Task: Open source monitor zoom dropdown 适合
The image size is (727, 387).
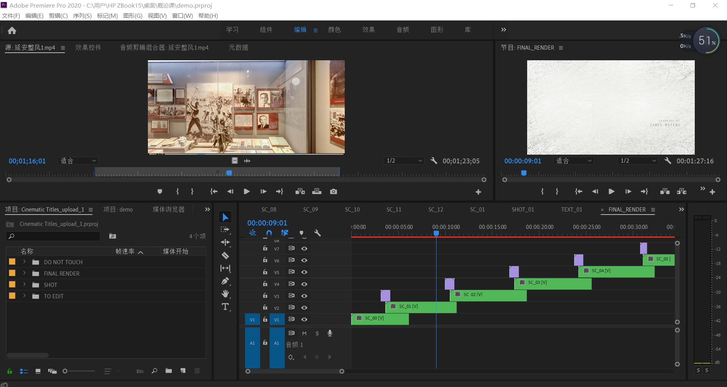Action: pyautogui.click(x=78, y=161)
